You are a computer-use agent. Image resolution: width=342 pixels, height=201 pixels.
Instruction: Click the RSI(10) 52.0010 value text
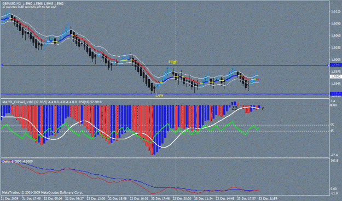point(90,102)
